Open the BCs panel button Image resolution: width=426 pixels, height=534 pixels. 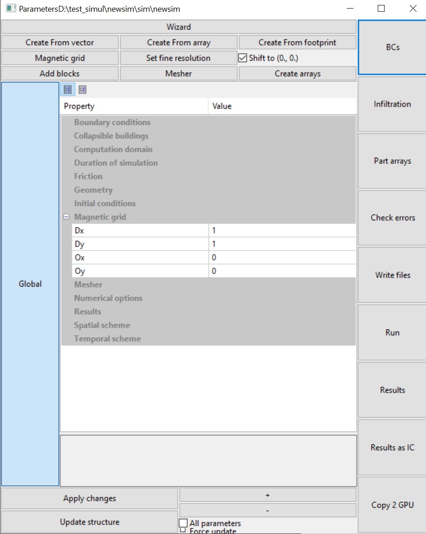click(392, 47)
